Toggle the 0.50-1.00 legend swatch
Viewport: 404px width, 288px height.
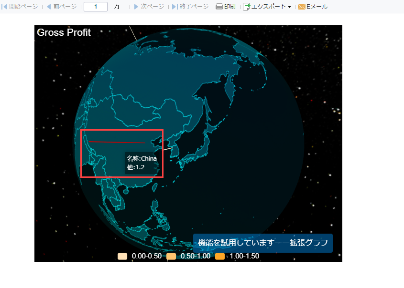171,257
